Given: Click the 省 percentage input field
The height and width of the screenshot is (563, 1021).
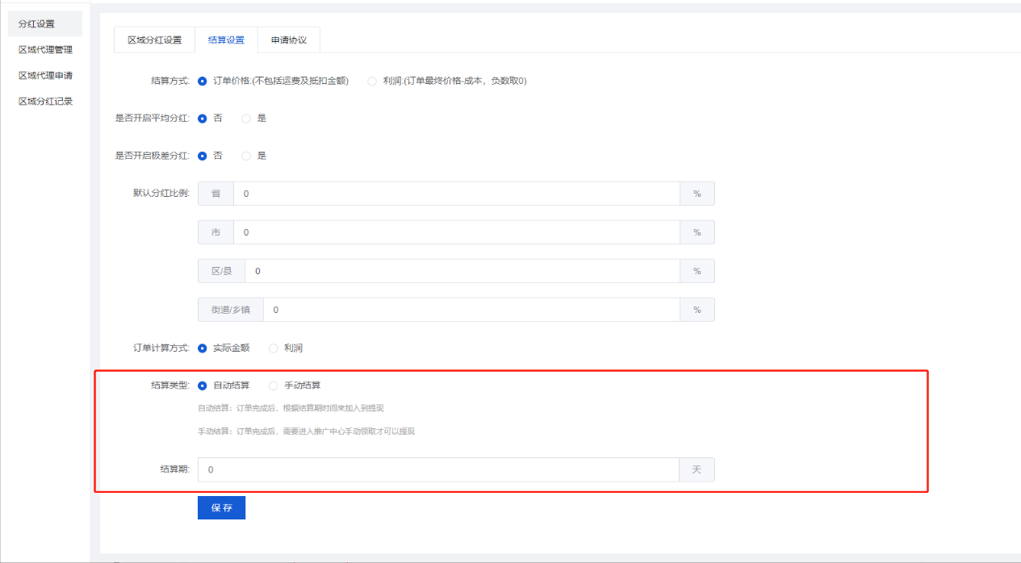Looking at the screenshot, I should pyautogui.click(x=456, y=194).
